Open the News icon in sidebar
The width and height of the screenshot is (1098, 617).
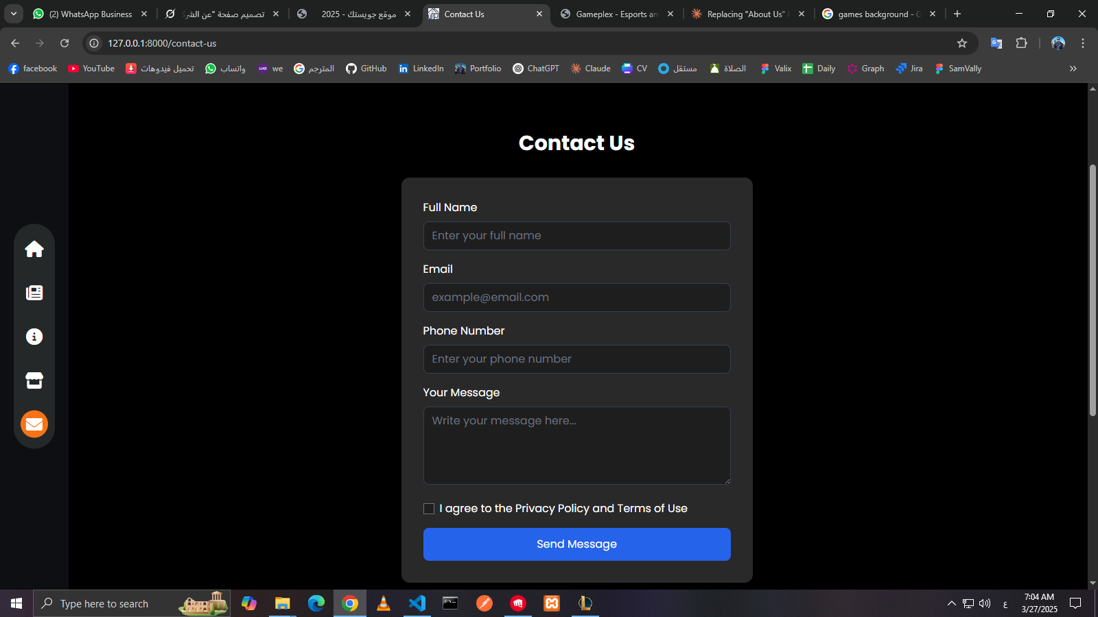click(x=34, y=293)
